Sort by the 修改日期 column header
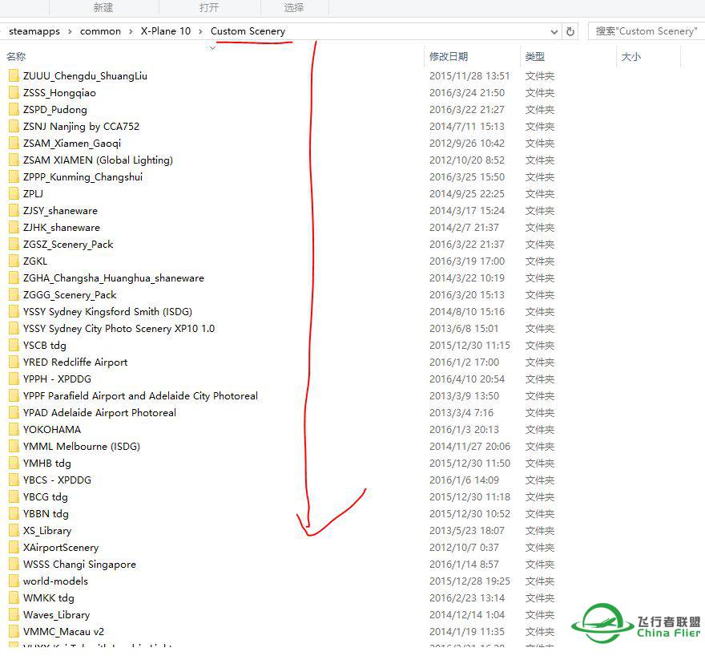705x660 pixels. pyautogui.click(x=449, y=57)
